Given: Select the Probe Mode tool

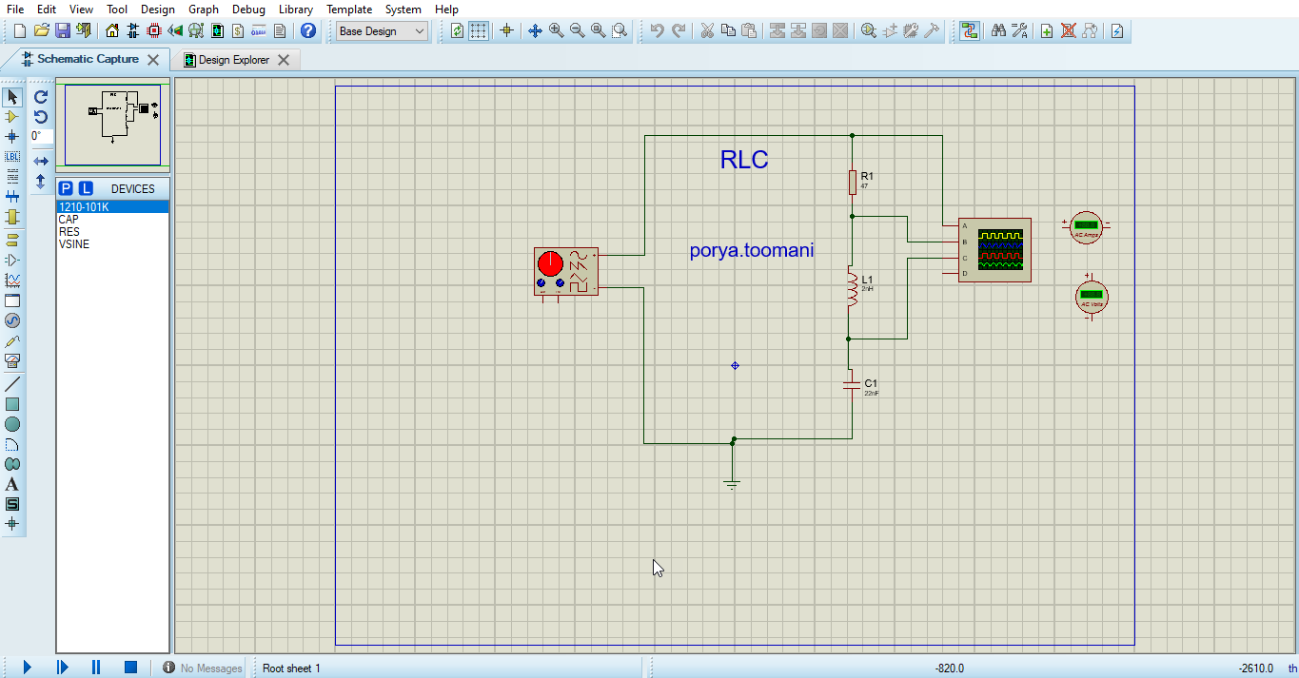Looking at the screenshot, I should (x=12, y=340).
